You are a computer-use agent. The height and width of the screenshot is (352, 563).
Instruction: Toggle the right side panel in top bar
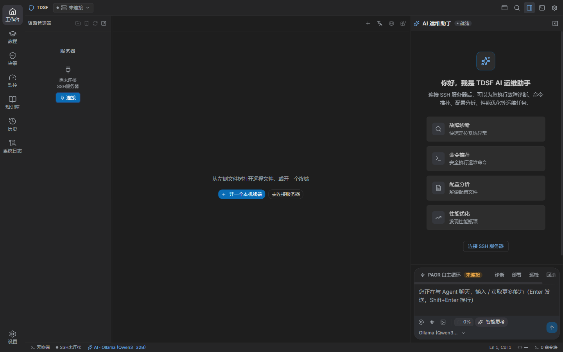pyautogui.click(x=529, y=8)
